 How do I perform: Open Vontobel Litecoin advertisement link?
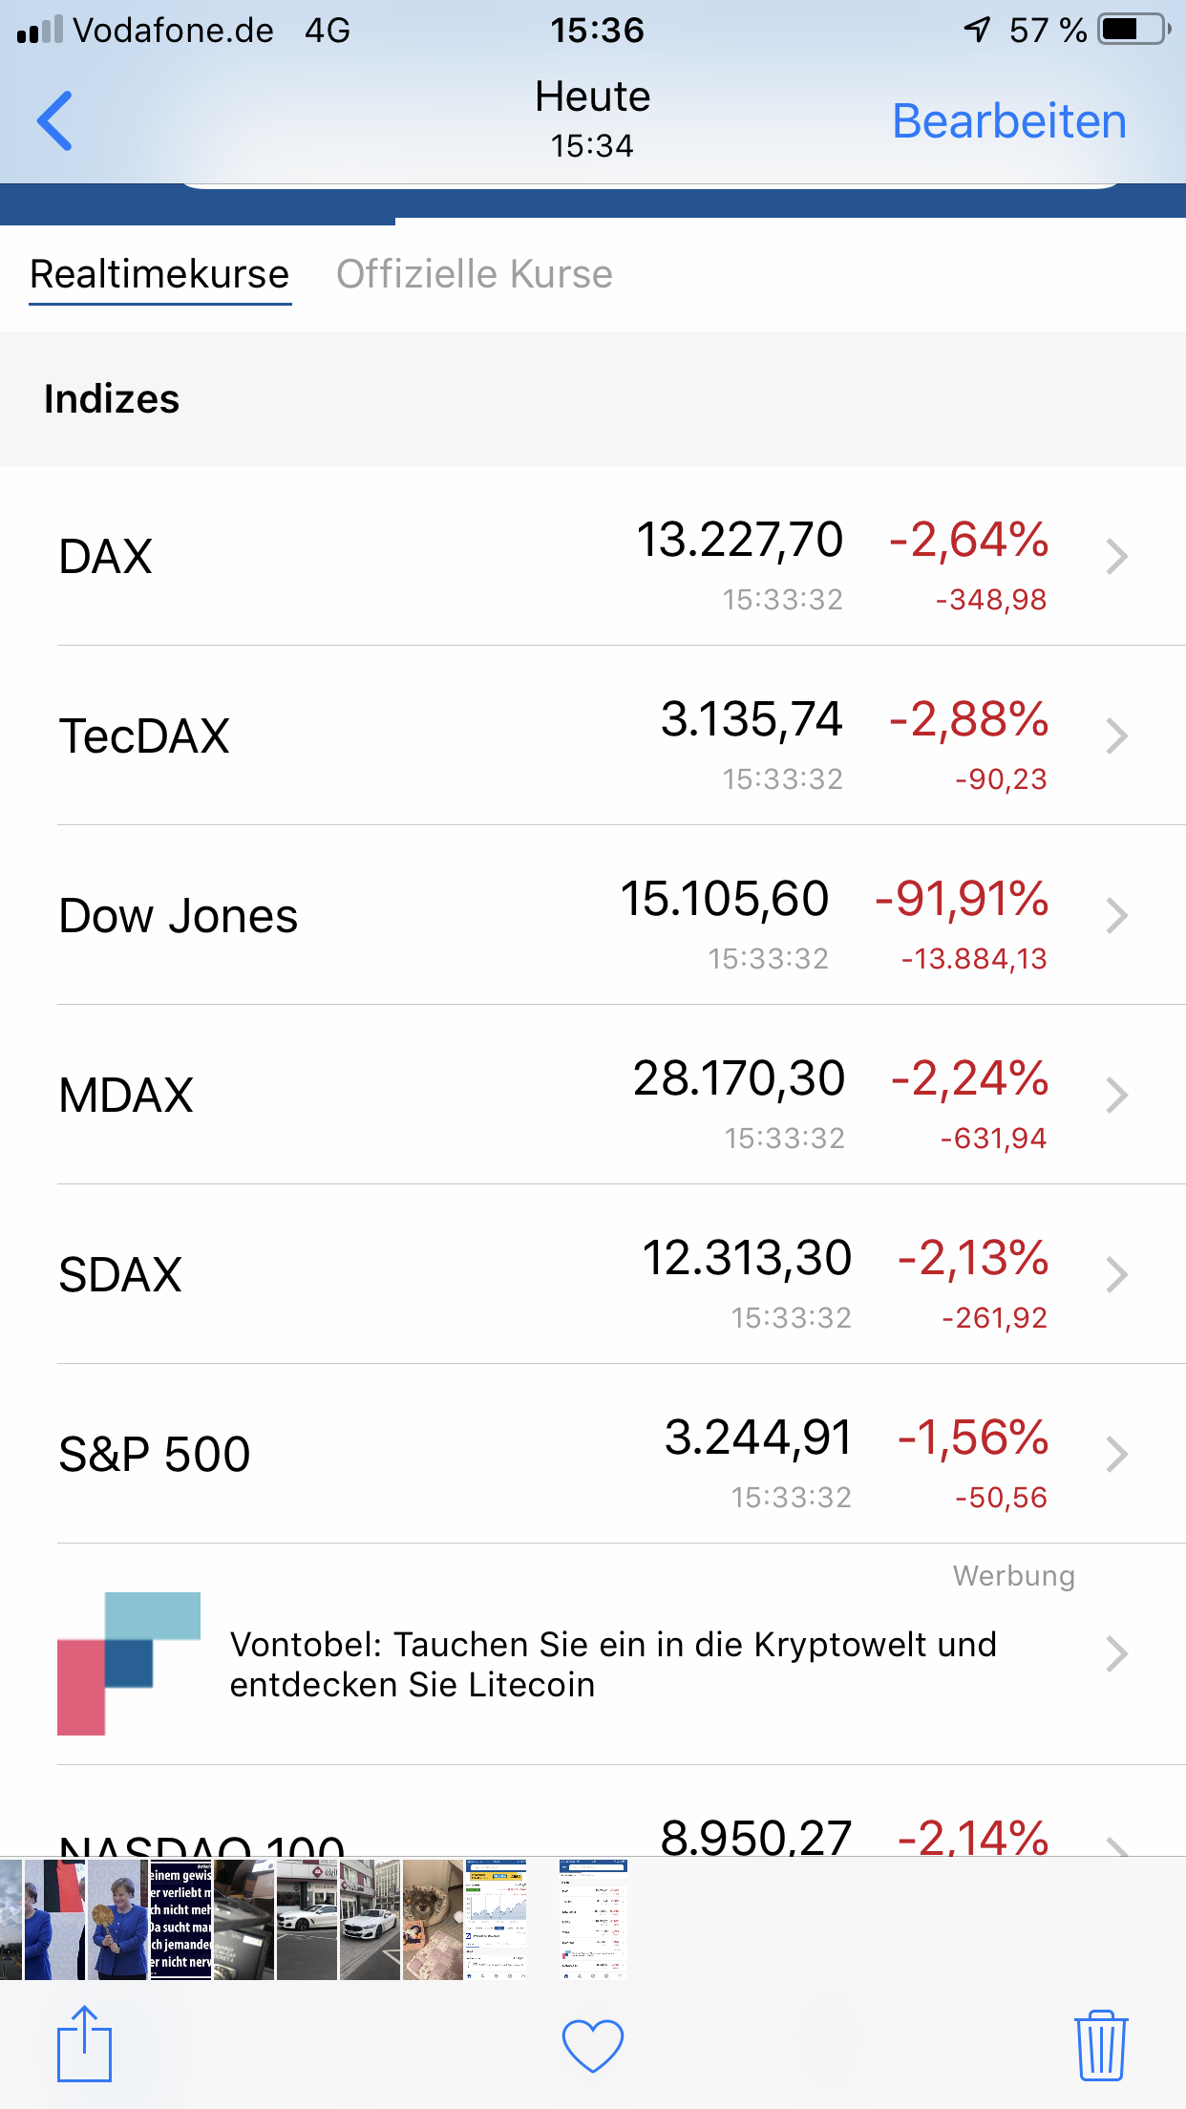coord(613,1664)
